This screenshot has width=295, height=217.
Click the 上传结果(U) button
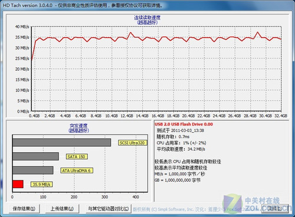pos(62,209)
